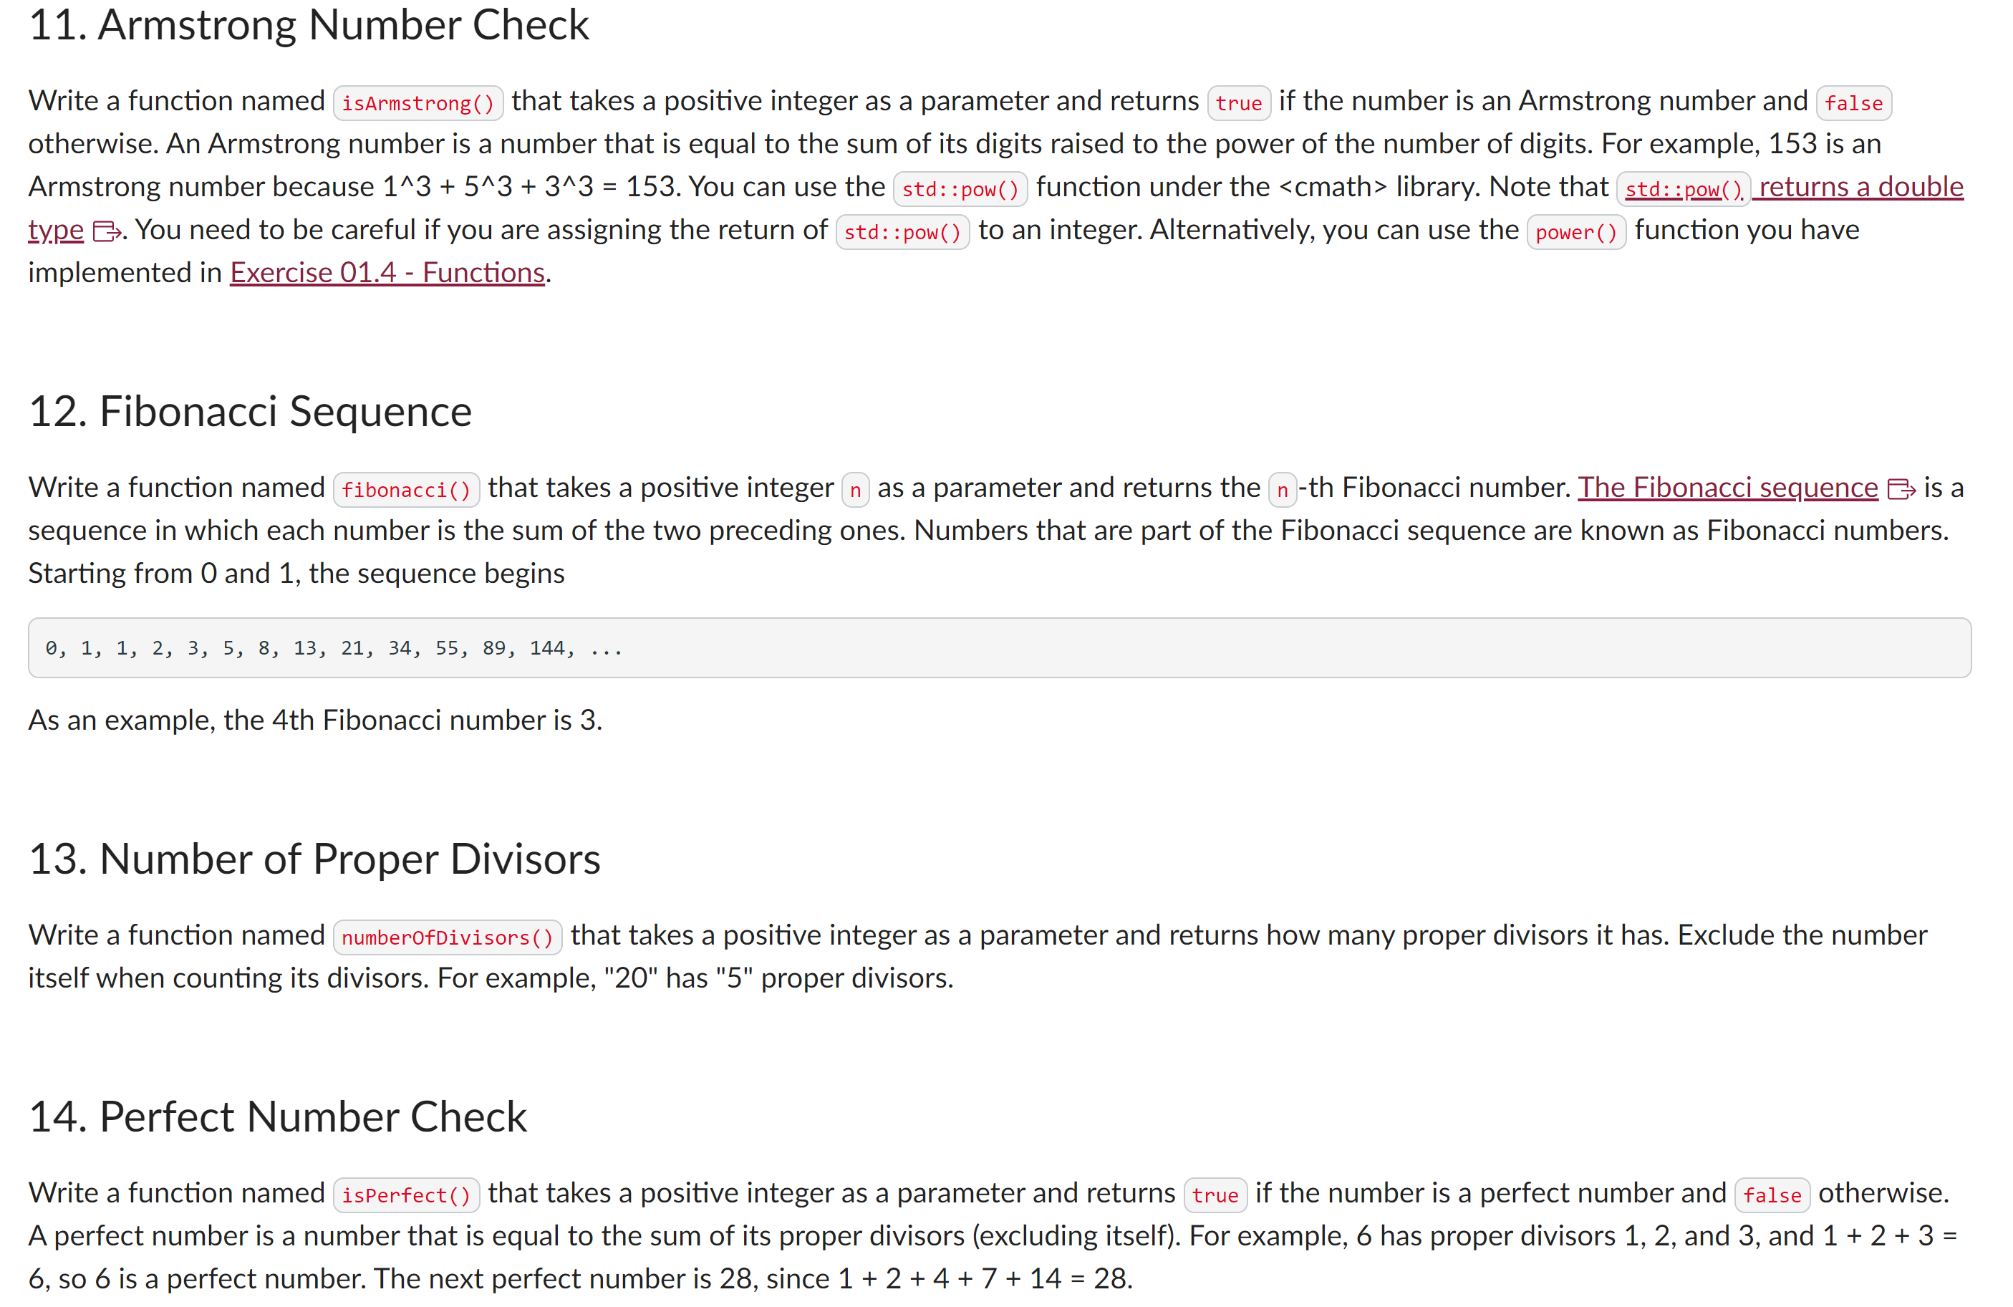This screenshot has width=2013, height=1307.
Task: Click the std::pow() label before 'to an integer'
Action: tap(902, 232)
